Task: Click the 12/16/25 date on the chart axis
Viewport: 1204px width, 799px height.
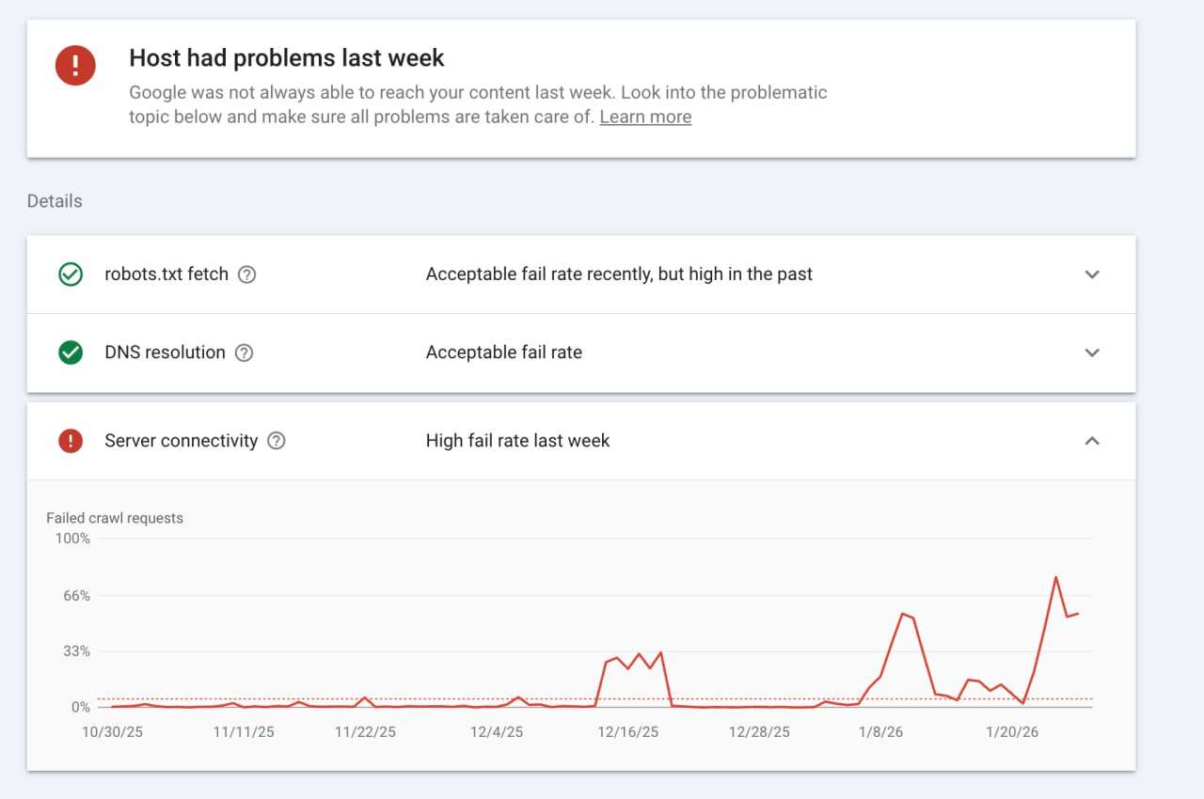Action: [628, 732]
